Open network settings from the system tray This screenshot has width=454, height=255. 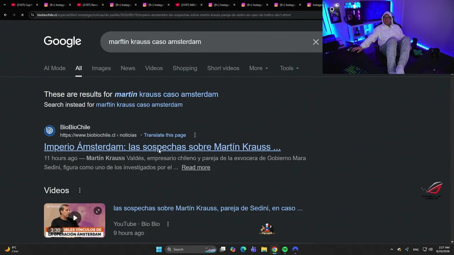tap(425, 249)
